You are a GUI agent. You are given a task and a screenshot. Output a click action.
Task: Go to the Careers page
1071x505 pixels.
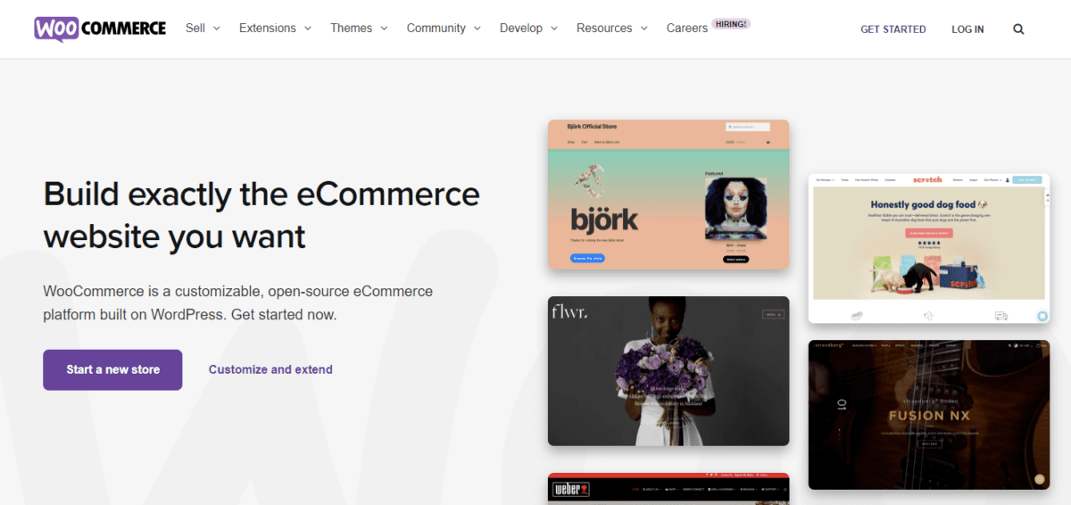686,29
